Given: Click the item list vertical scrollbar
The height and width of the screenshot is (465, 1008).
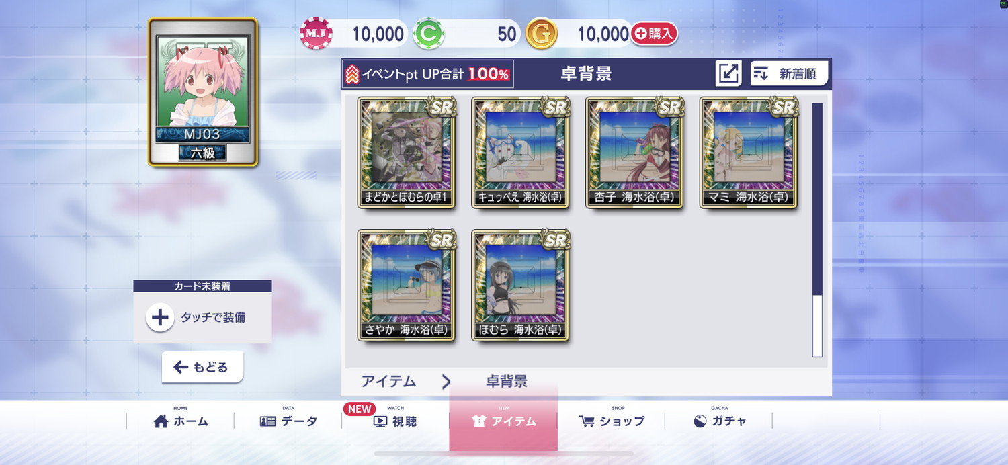Looking at the screenshot, I should coord(817,230).
